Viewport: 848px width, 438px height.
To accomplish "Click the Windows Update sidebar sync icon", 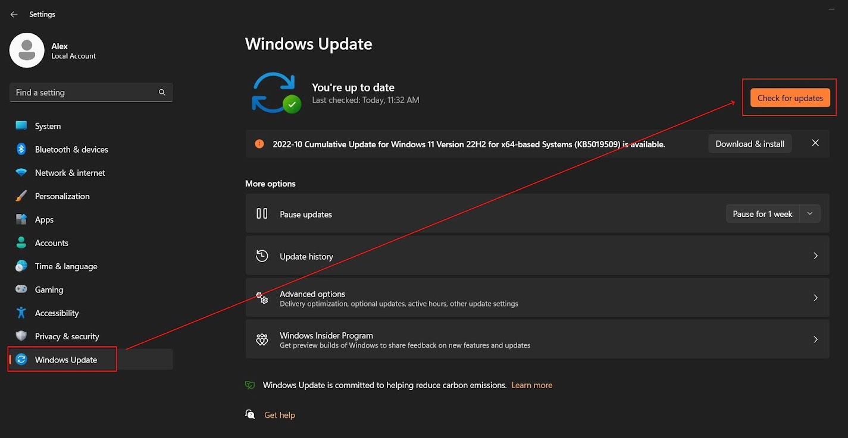I will tap(21, 360).
